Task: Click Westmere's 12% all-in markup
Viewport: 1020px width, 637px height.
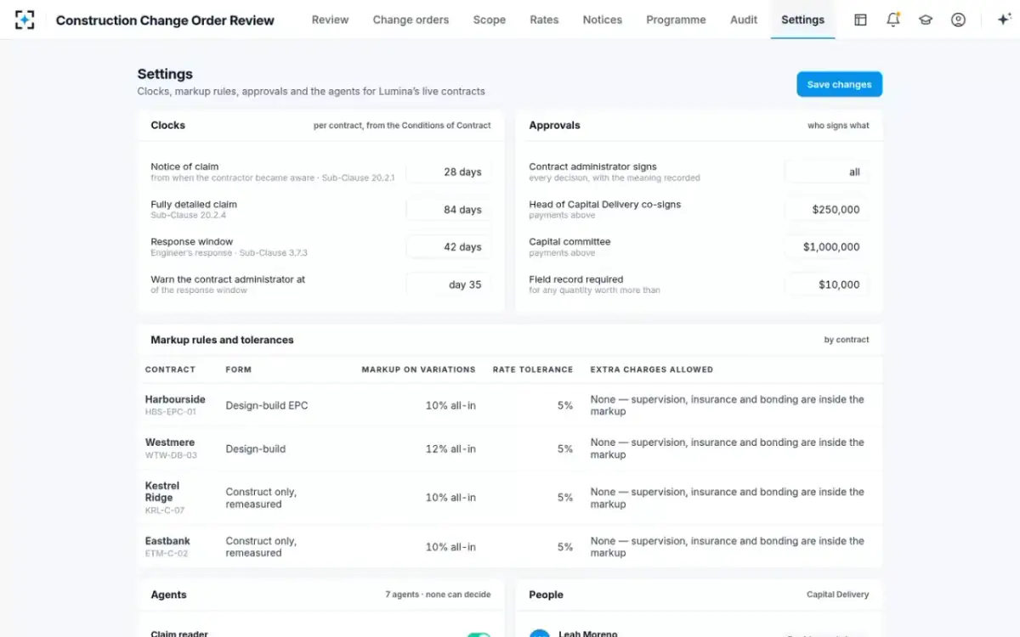Action: (450, 448)
